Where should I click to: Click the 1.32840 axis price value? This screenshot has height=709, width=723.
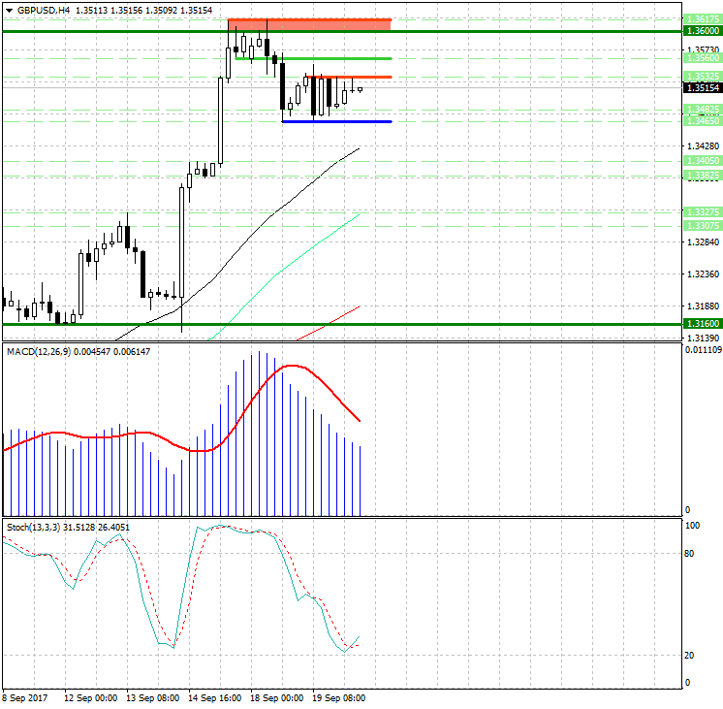pos(703,242)
